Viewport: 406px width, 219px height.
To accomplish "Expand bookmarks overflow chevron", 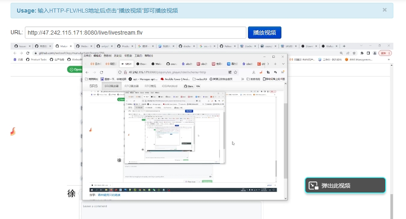I will point(243,79).
